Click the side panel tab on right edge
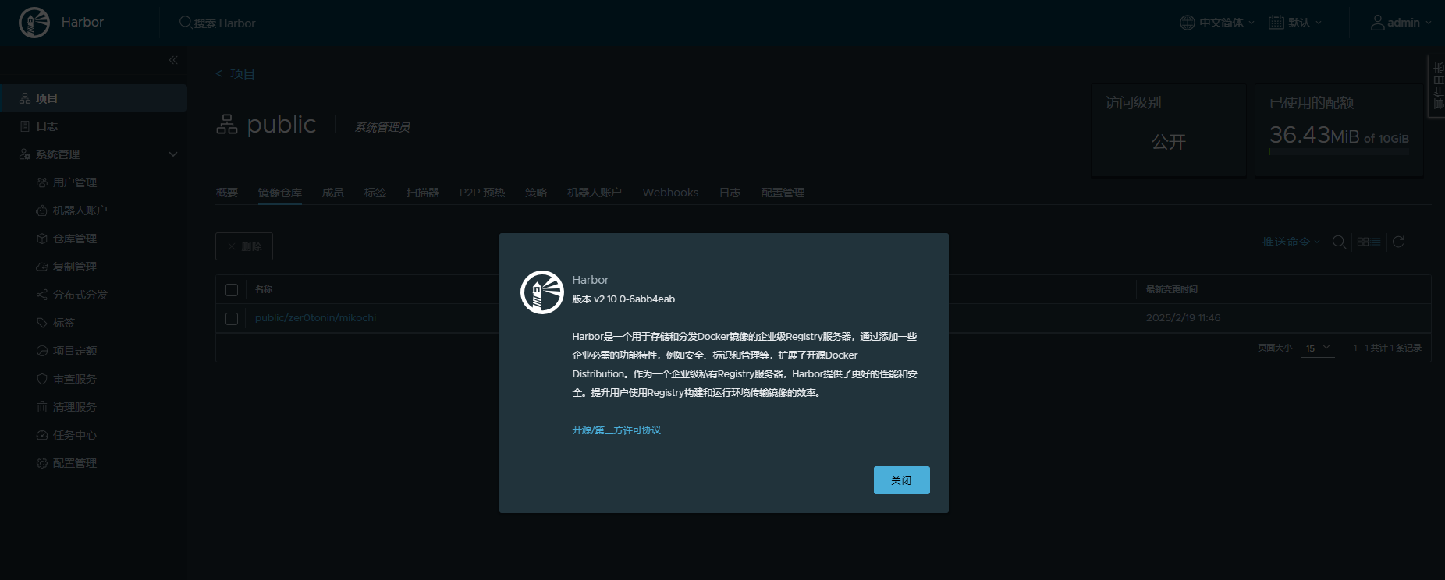 tap(1437, 86)
